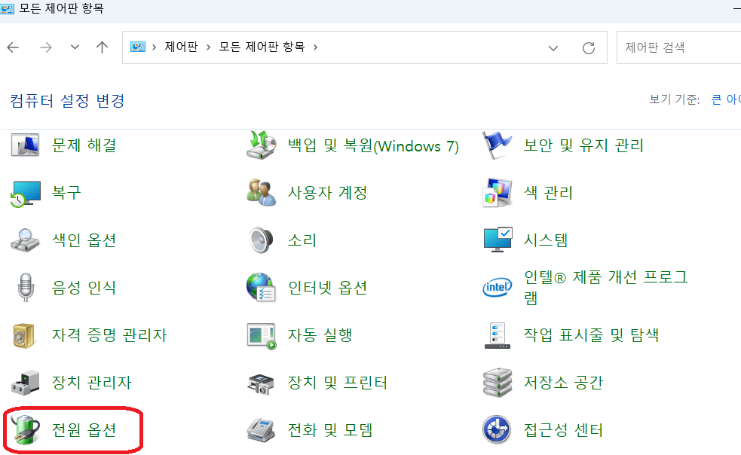Image resolution: width=741 pixels, height=455 pixels.
Task: Open the 접근성 센터 icon
Action: [x=497, y=430]
